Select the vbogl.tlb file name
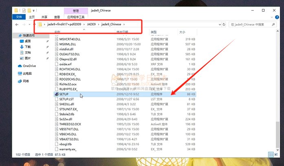The width and height of the screenshot is (284, 166). (65, 144)
